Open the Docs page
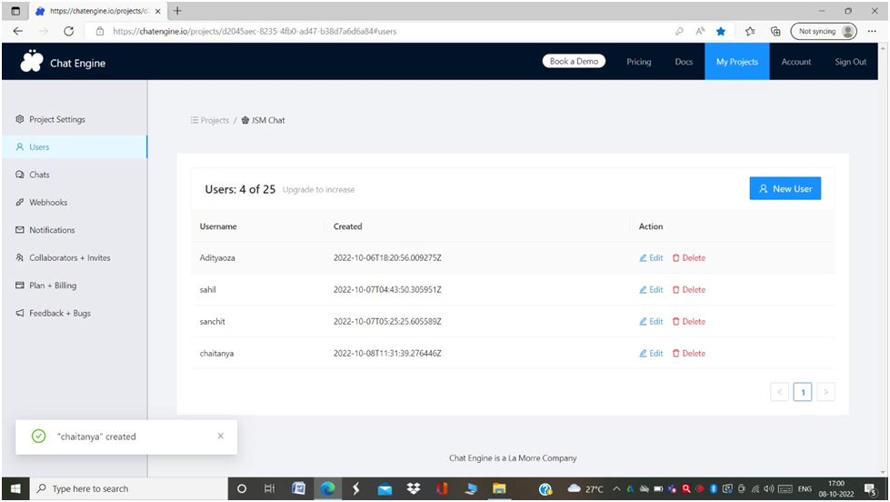 click(x=684, y=61)
